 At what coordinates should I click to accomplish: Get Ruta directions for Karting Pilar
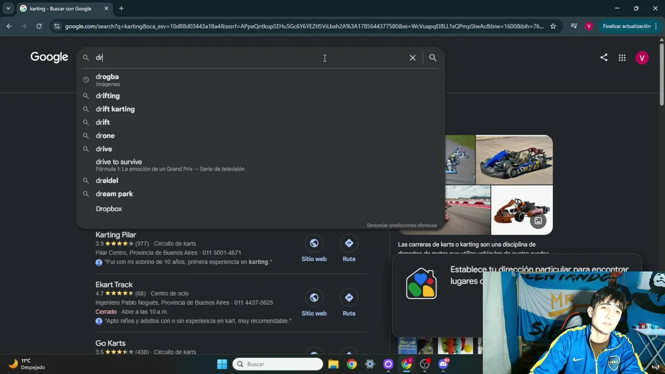tap(349, 249)
